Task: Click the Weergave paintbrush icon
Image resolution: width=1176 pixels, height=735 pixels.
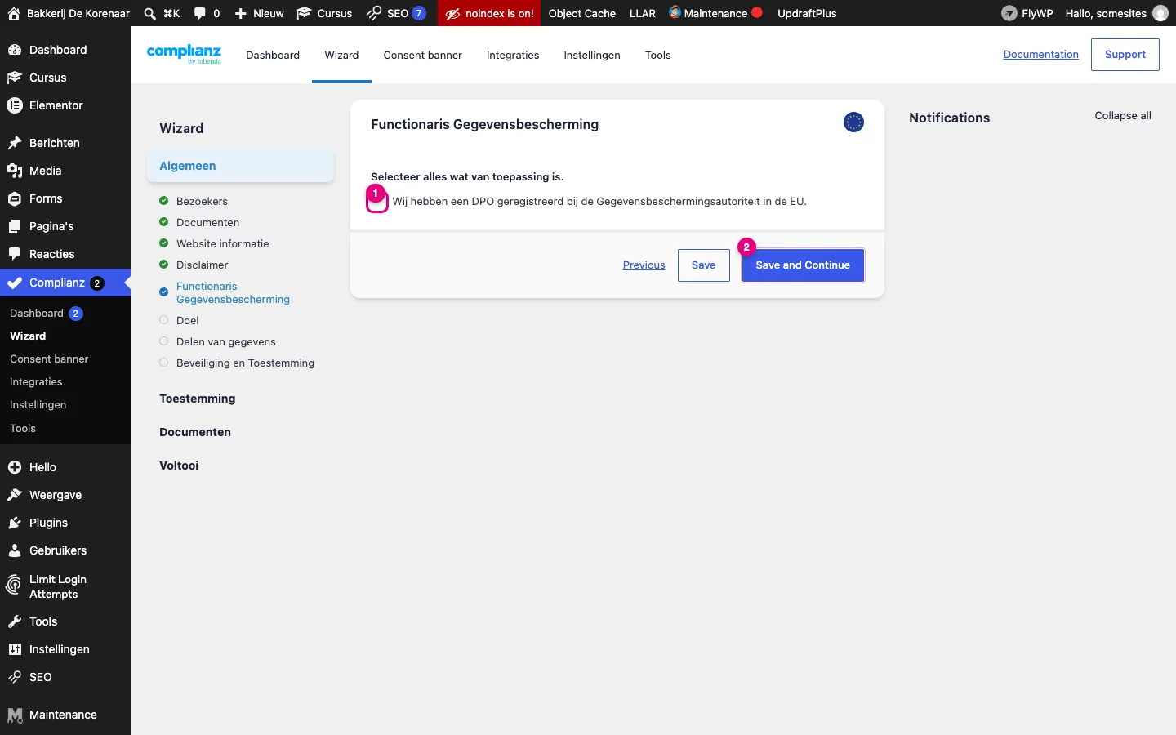Action: coord(15,495)
